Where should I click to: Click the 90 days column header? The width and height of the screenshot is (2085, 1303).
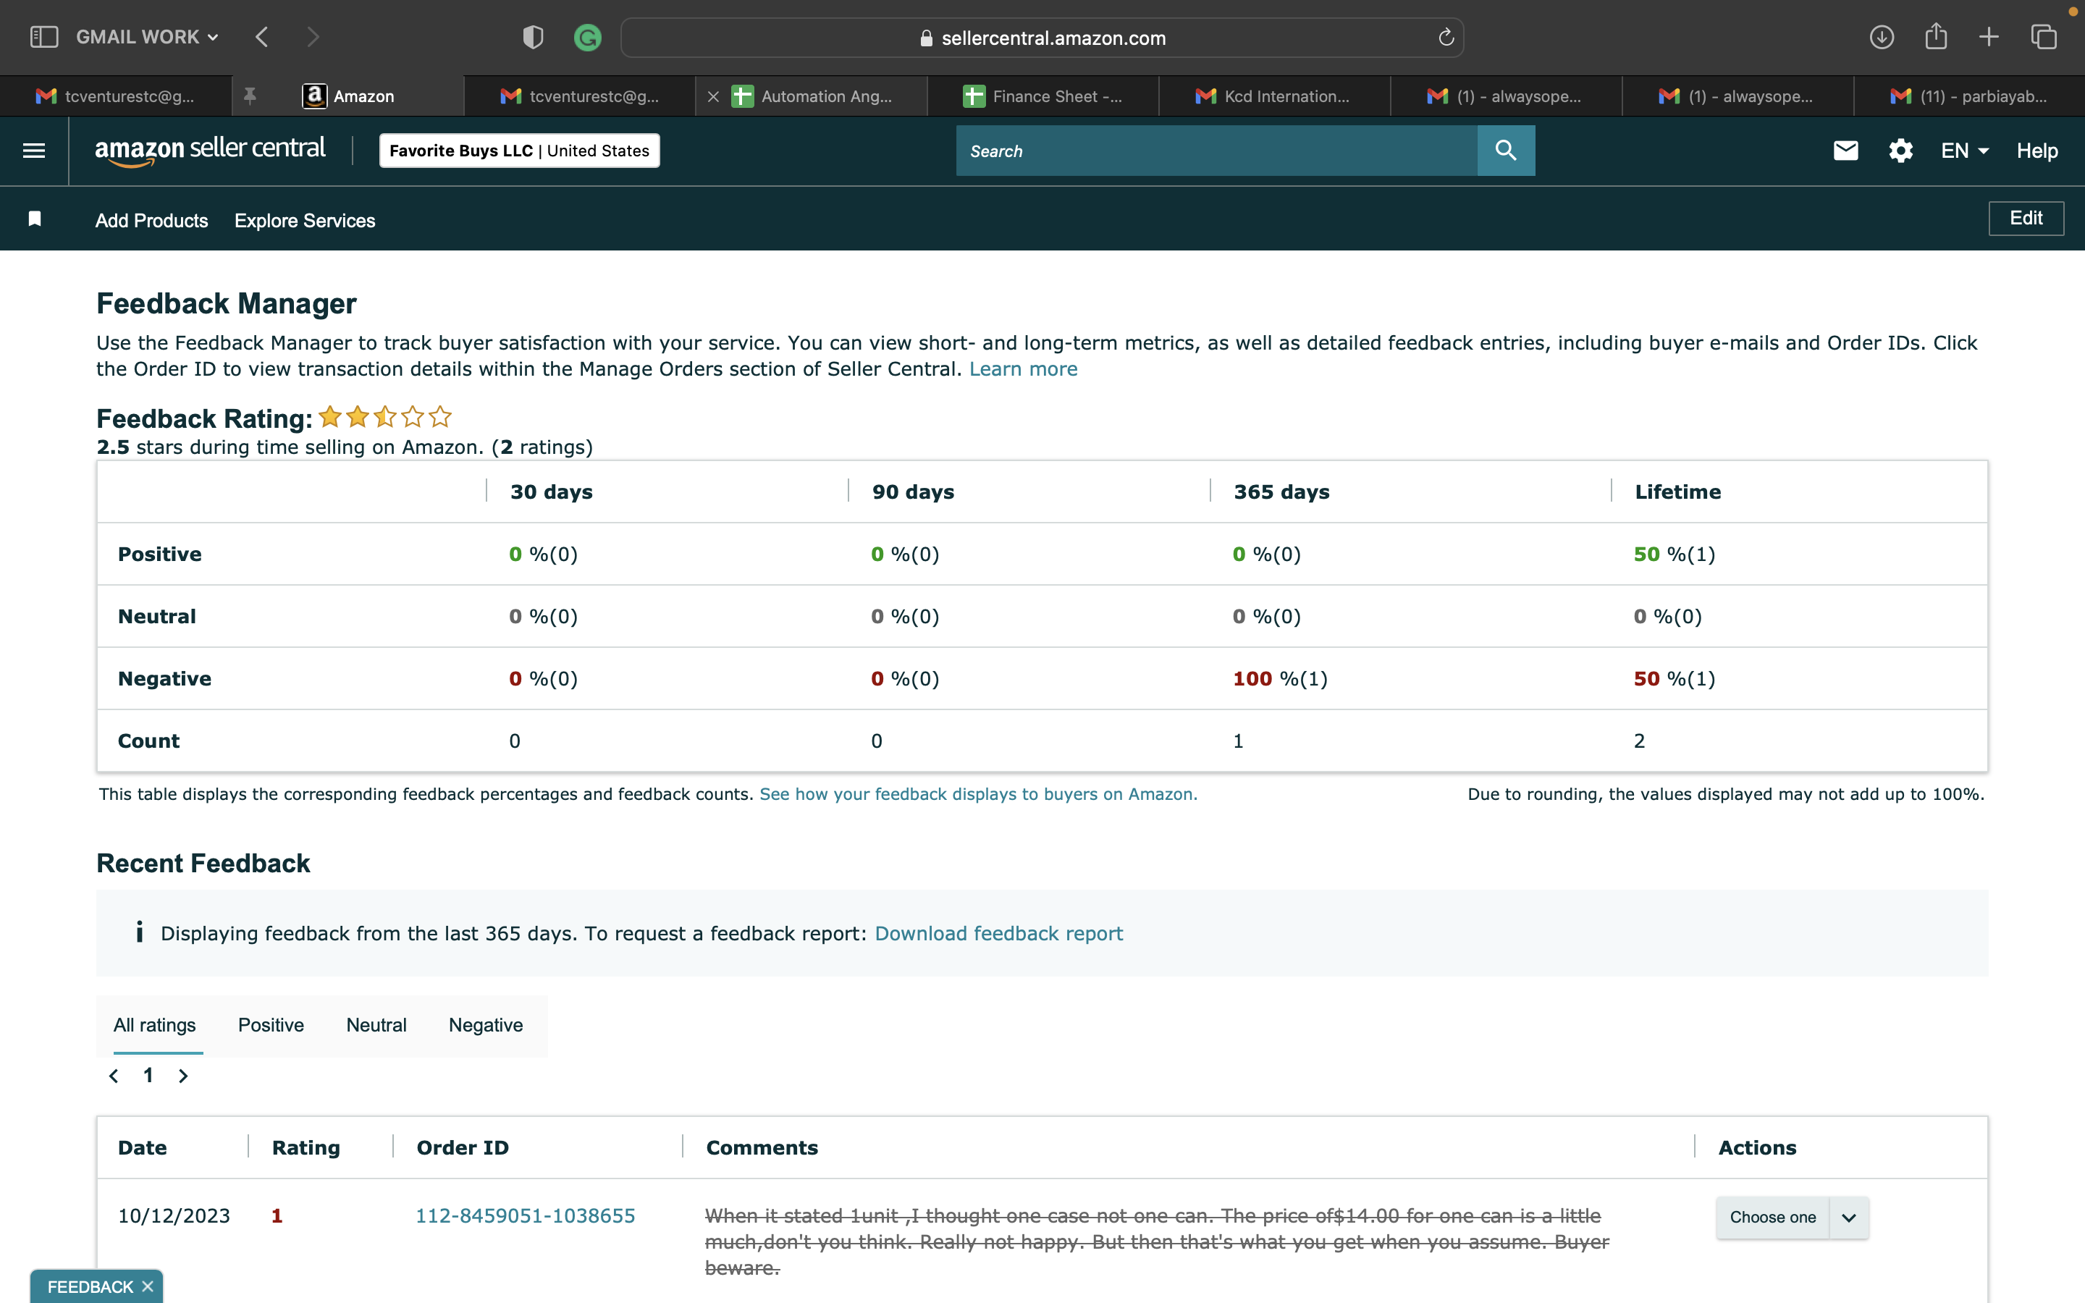click(913, 492)
